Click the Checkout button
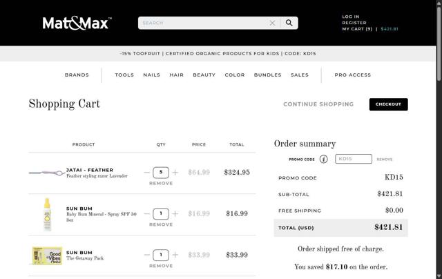442x279 pixels. coord(388,104)
